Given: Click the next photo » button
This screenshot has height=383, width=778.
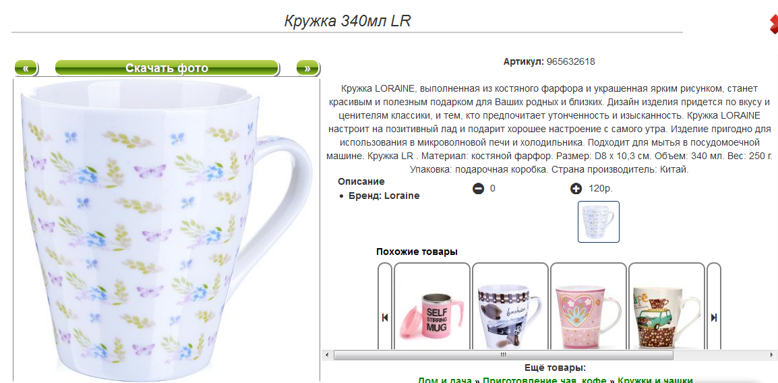Looking at the screenshot, I should point(307,68).
